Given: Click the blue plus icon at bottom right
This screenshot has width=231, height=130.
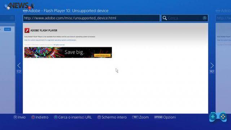Looking at the screenshot, I should (x=213, y=117).
